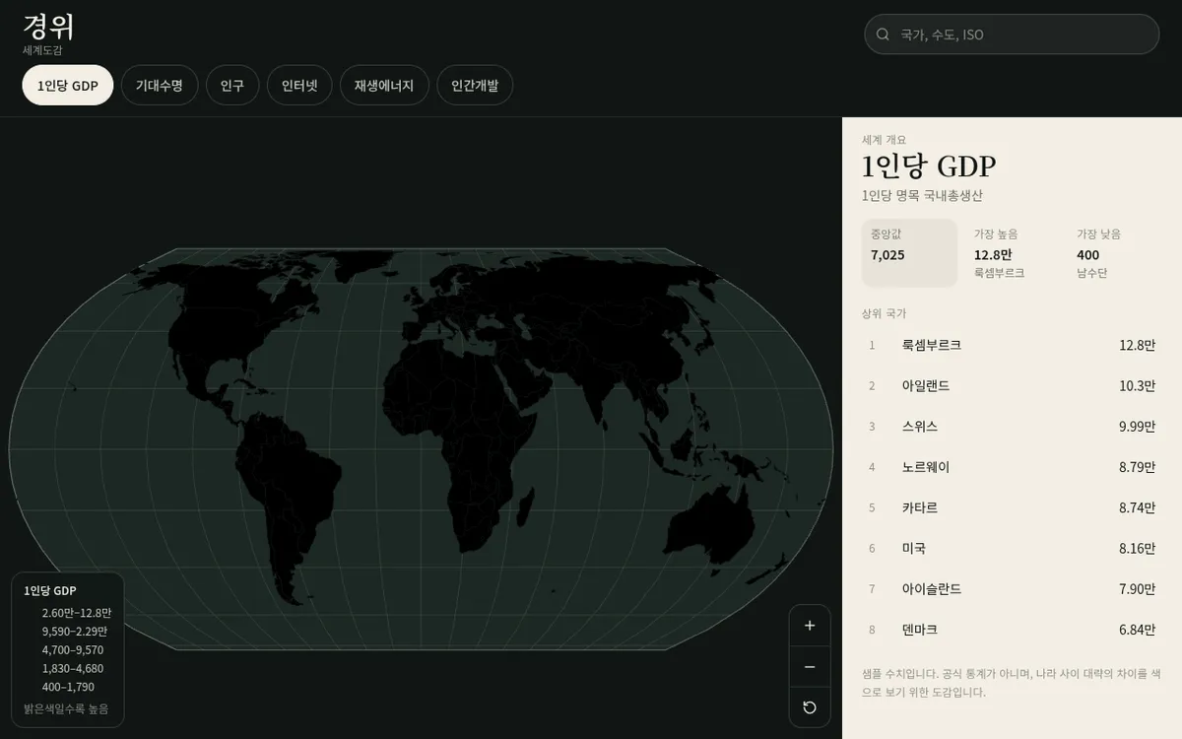Focus the 국가, 수도, ISO search field
This screenshot has height=739, width=1182.
[1012, 34]
